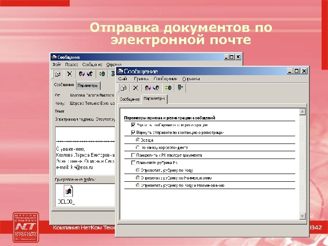Viewport: 328px width, 246px height.
Task: Click the yellow-arrow send icon in front window
Action: 168,87
